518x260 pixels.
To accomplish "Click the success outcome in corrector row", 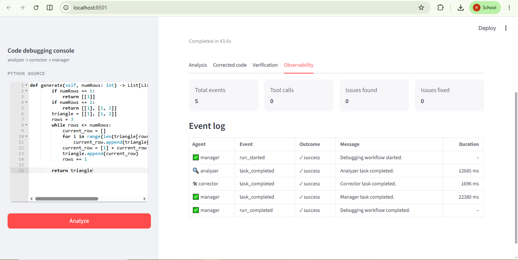I will coord(310,183).
